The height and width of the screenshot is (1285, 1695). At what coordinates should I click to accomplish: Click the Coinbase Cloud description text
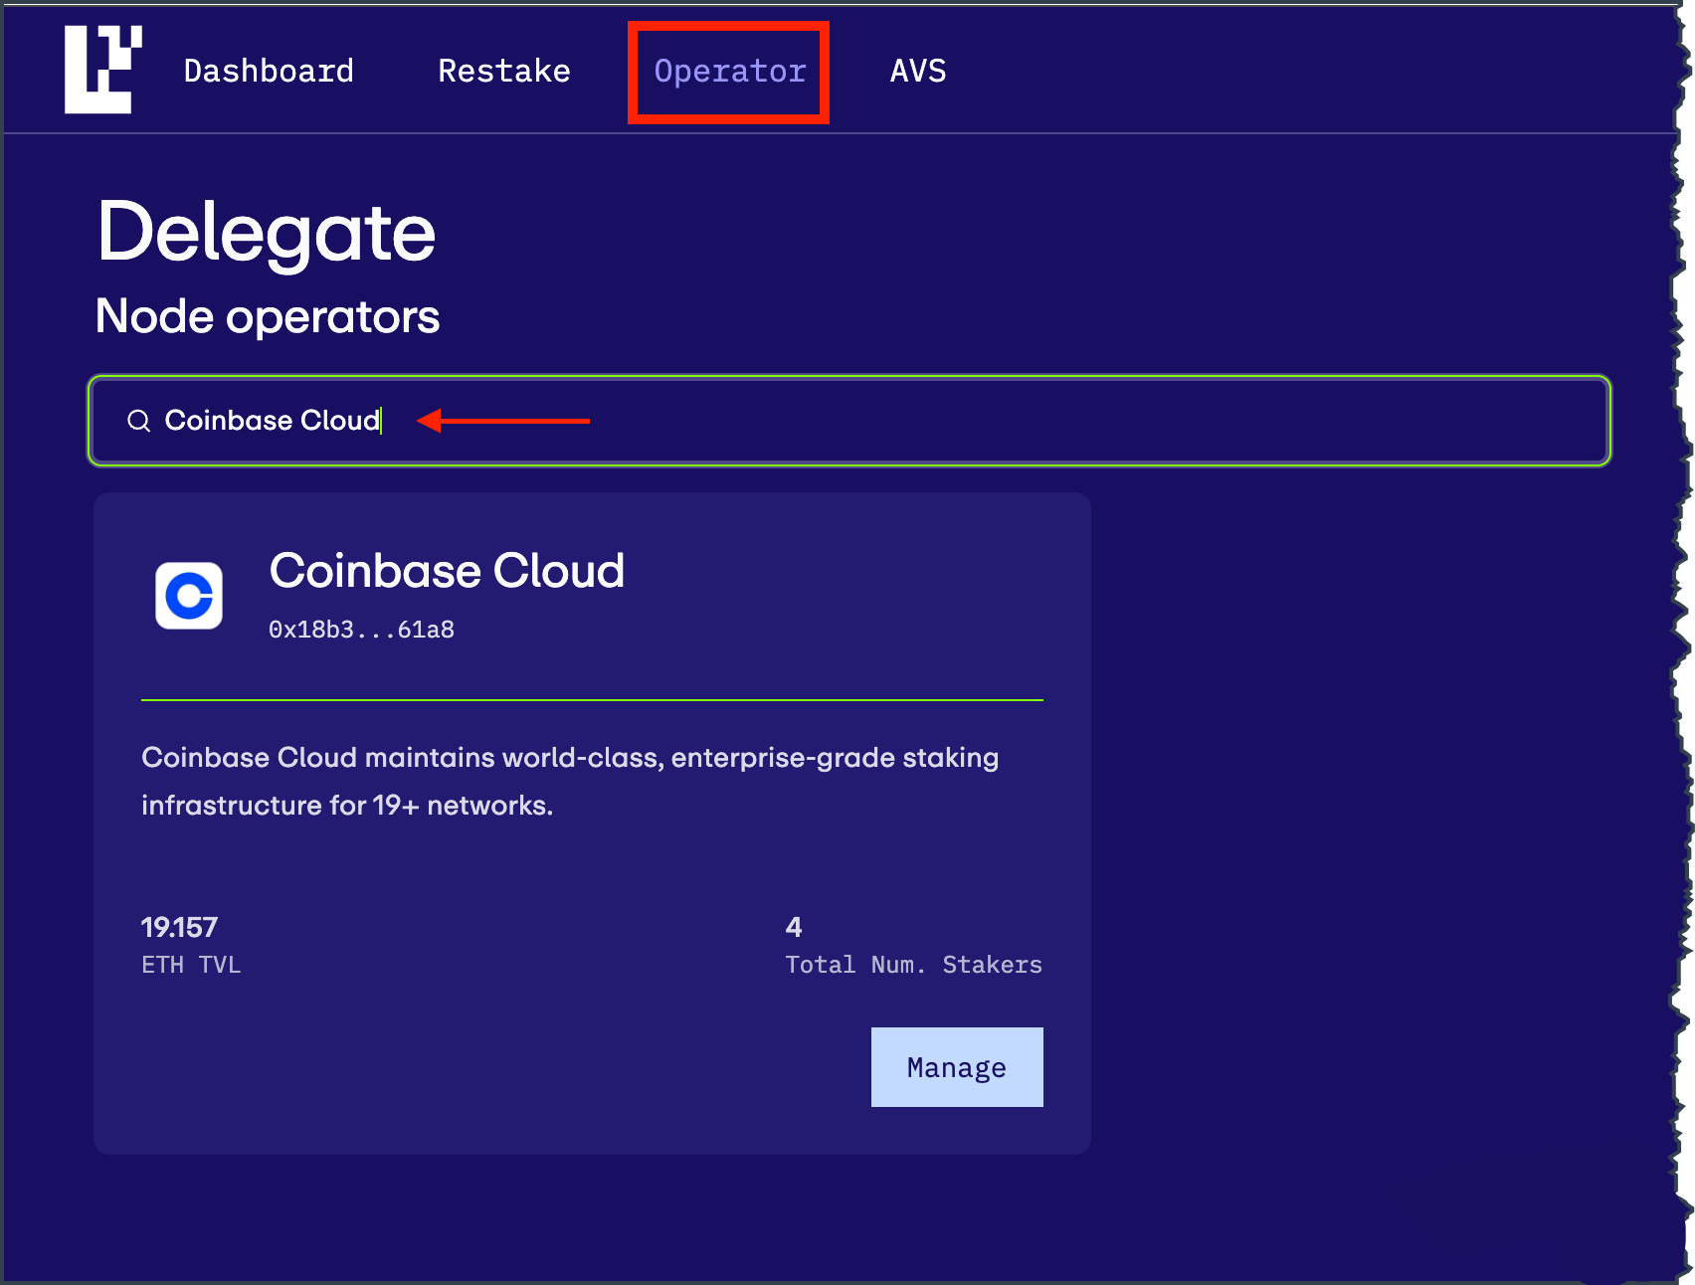(570, 781)
